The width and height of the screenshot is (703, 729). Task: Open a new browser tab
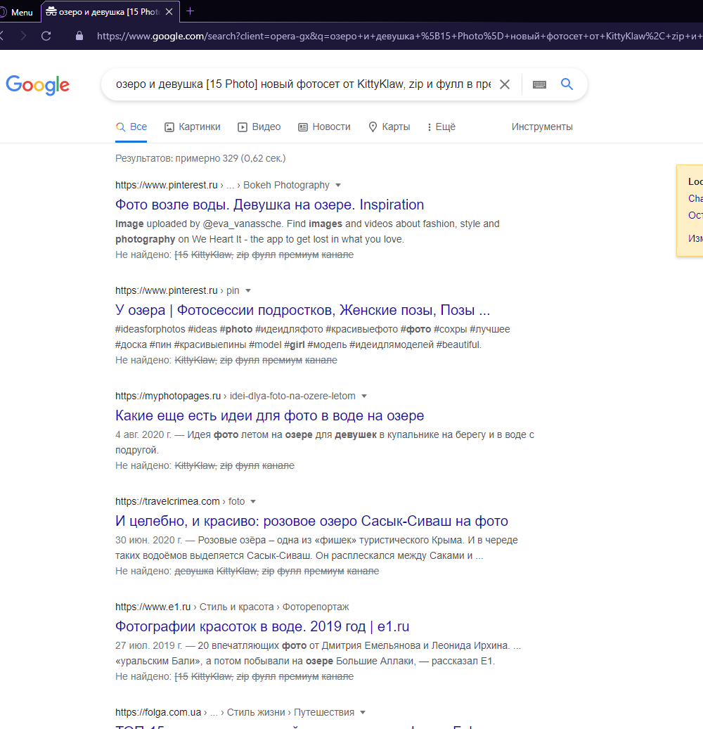tap(190, 11)
